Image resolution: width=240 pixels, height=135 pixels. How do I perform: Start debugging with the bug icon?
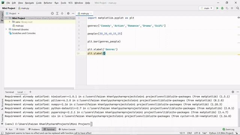(222, 8)
